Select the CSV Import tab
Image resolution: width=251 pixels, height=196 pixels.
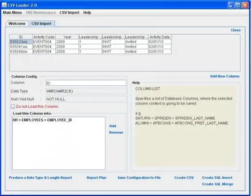[x=41, y=24]
